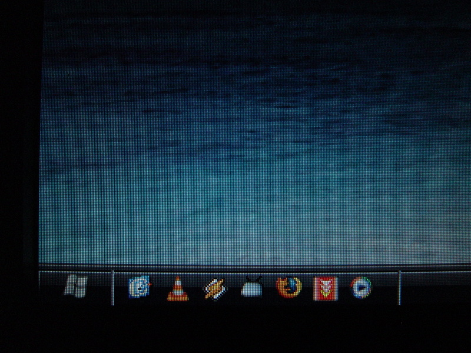This screenshot has width=471, height=353.
Task: Click the red download-arrows icon
Action: pyautogui.click(x=325, y=288)
